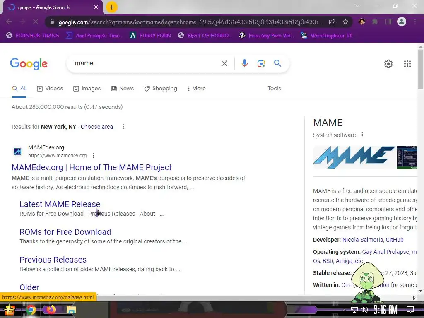Open the Chrome three-dot menu
This screenshot has width=424, height=318.
pos(415,22)
